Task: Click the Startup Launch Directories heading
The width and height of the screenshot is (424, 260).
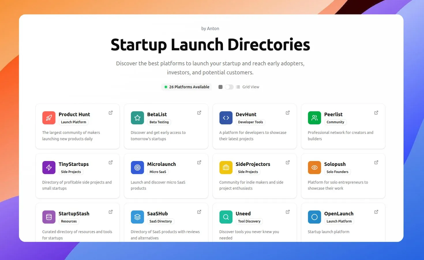Action: 210,45
